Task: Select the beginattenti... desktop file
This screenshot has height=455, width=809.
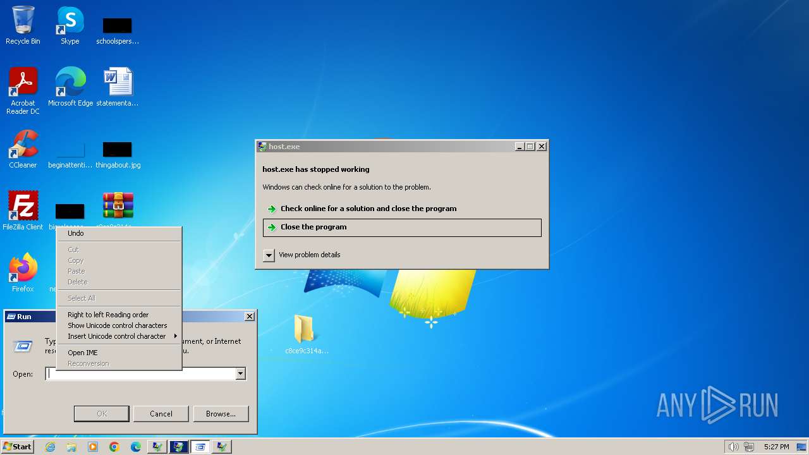Action: pyautogui.click(x=70, y=154)
